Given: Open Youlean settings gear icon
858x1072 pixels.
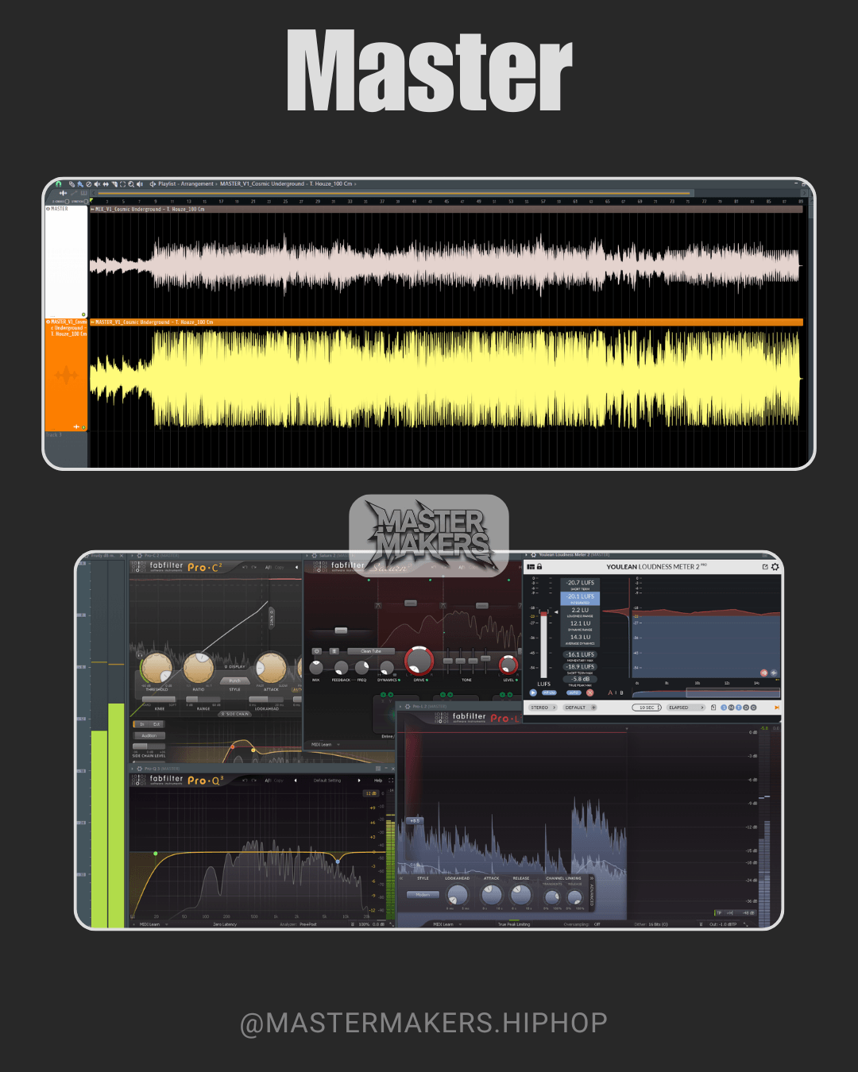Looking at the screenshot, I should 775,567.
